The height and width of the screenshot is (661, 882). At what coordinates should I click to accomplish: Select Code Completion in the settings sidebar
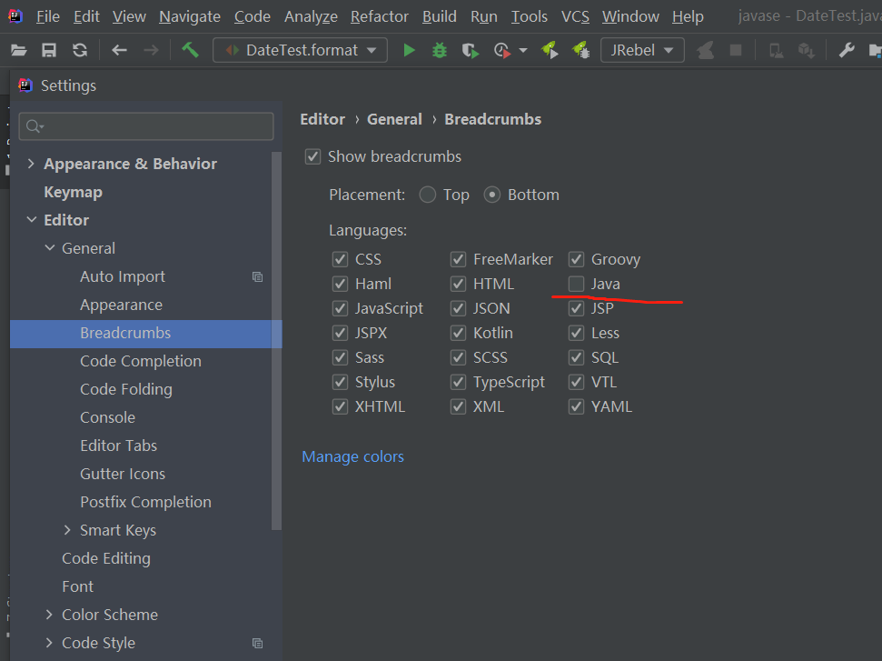140,360
